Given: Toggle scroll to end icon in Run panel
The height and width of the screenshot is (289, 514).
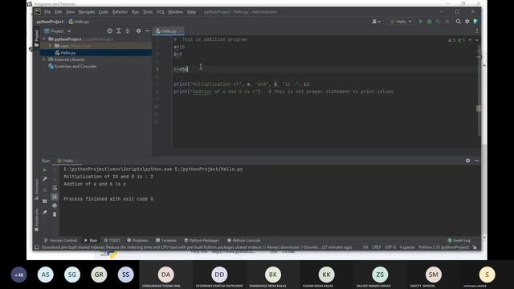Looking at the screenshot, I should click(55, 197).
